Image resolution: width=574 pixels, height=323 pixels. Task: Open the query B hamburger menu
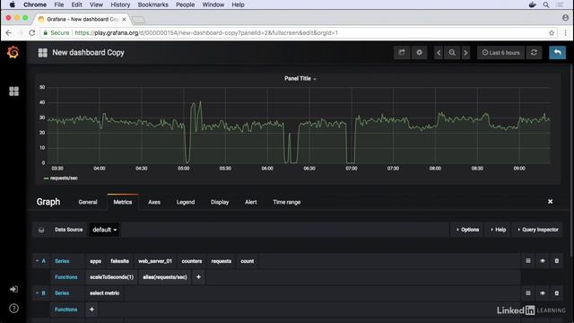[x=528, y=293]
